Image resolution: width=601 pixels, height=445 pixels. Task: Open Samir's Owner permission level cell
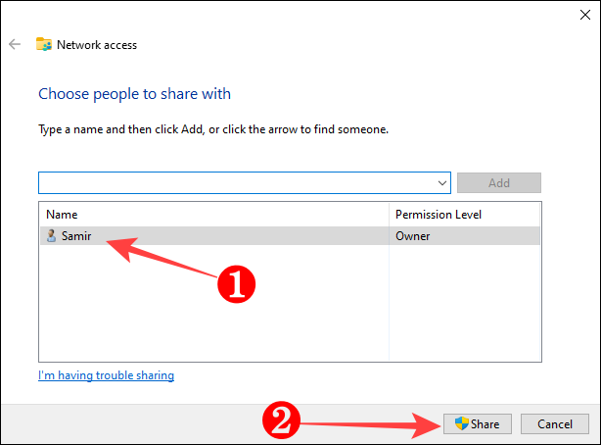click(412, 236)
